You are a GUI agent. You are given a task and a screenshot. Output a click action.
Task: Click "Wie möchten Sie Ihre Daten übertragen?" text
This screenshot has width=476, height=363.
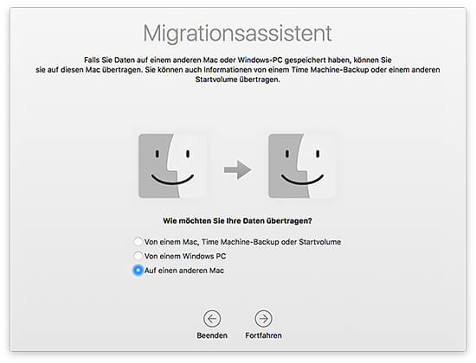pos(237,220)
